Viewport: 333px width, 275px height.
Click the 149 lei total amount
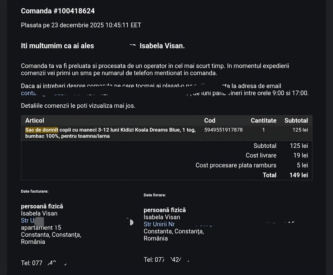point(298,175)
